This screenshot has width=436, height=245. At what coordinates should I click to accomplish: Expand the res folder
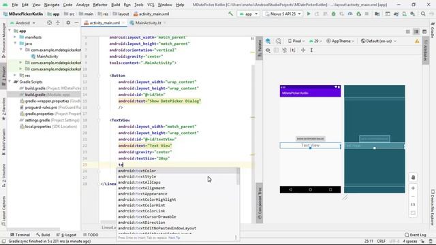[15, 76]
